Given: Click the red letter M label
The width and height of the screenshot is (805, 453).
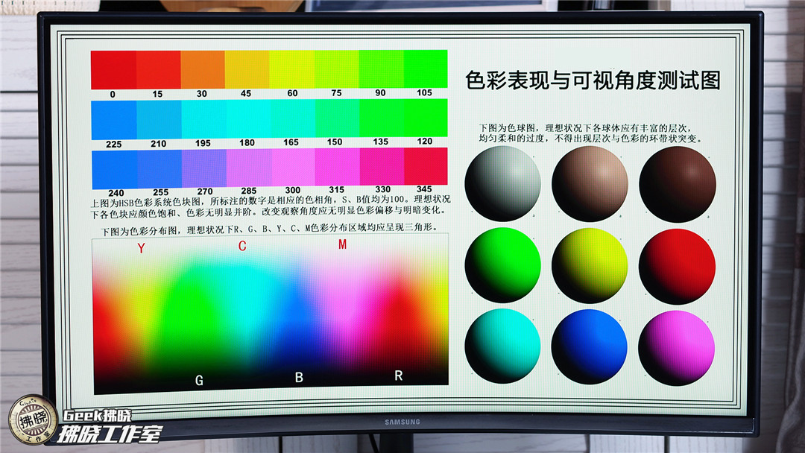Looking at the screenshot, I should point(342,244).
